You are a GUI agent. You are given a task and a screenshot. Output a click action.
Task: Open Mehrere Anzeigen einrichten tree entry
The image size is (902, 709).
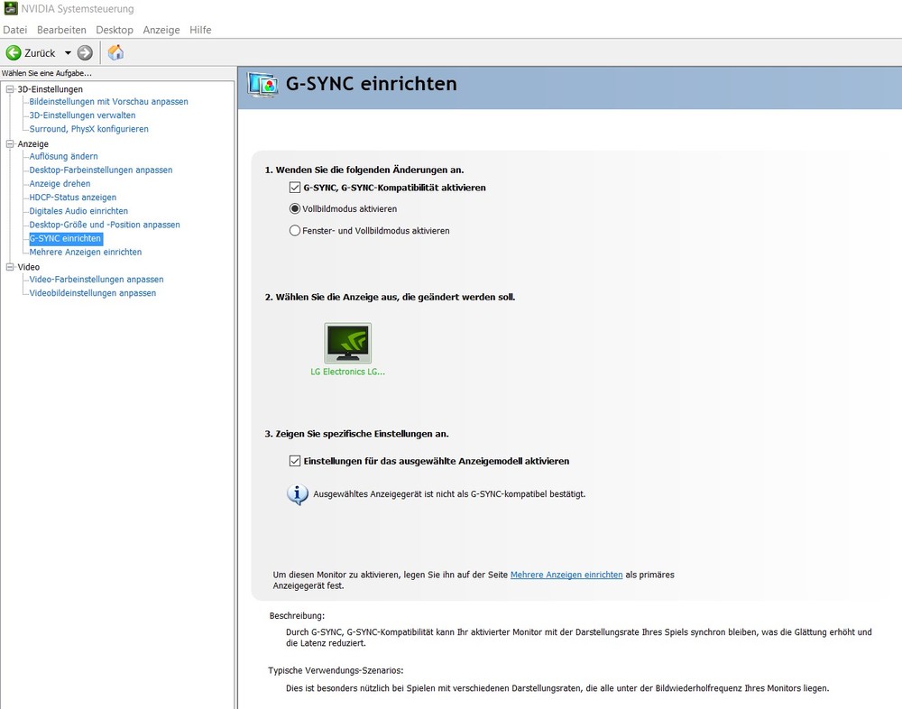click(85, 252)
